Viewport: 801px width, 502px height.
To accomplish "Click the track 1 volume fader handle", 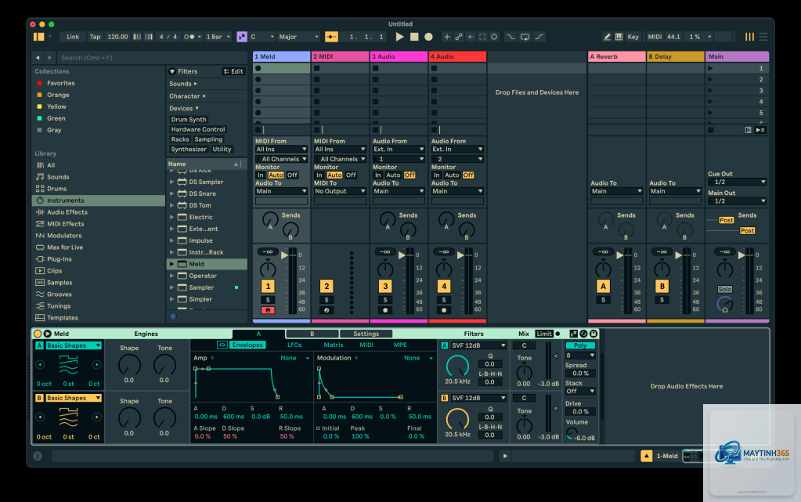I will pos(284,255).
